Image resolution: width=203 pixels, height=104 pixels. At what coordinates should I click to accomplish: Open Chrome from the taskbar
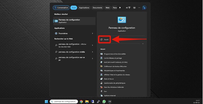pos(81,101)
